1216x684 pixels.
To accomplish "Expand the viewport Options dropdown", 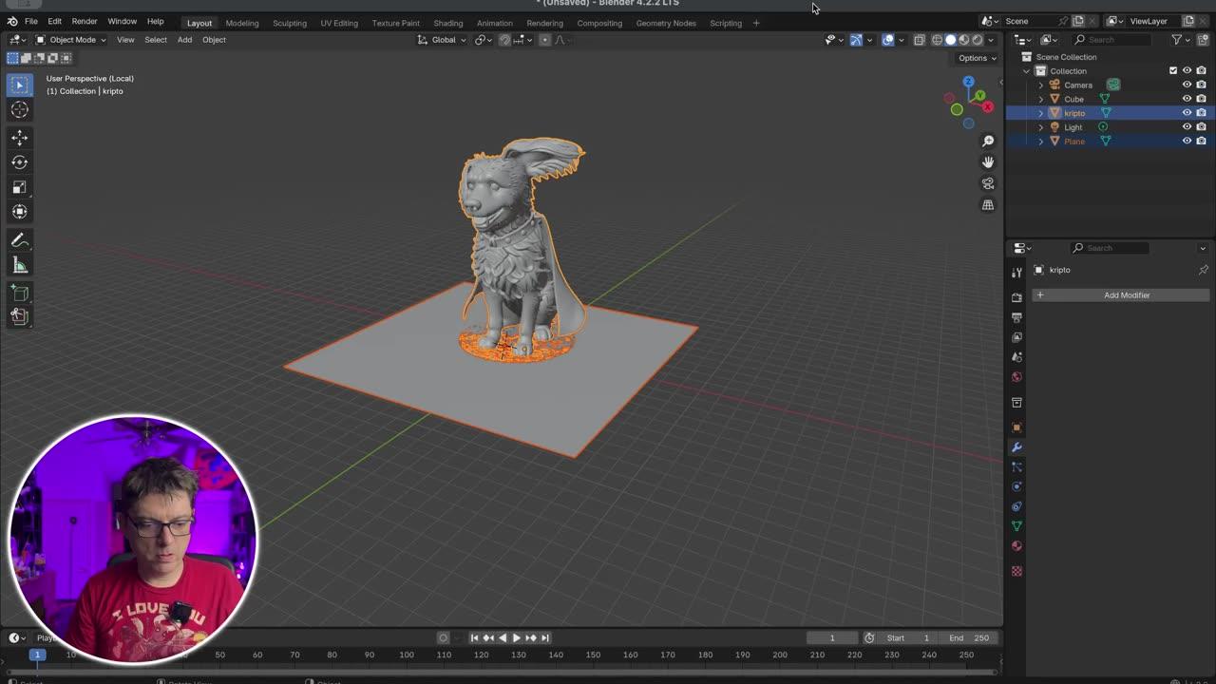I will (977, 58).
